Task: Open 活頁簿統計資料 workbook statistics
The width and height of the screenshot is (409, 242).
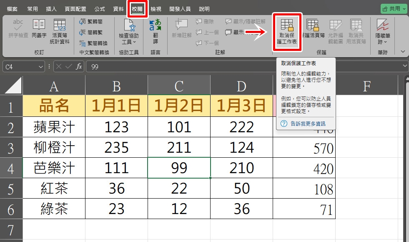Action: click(x=60, y=31)
